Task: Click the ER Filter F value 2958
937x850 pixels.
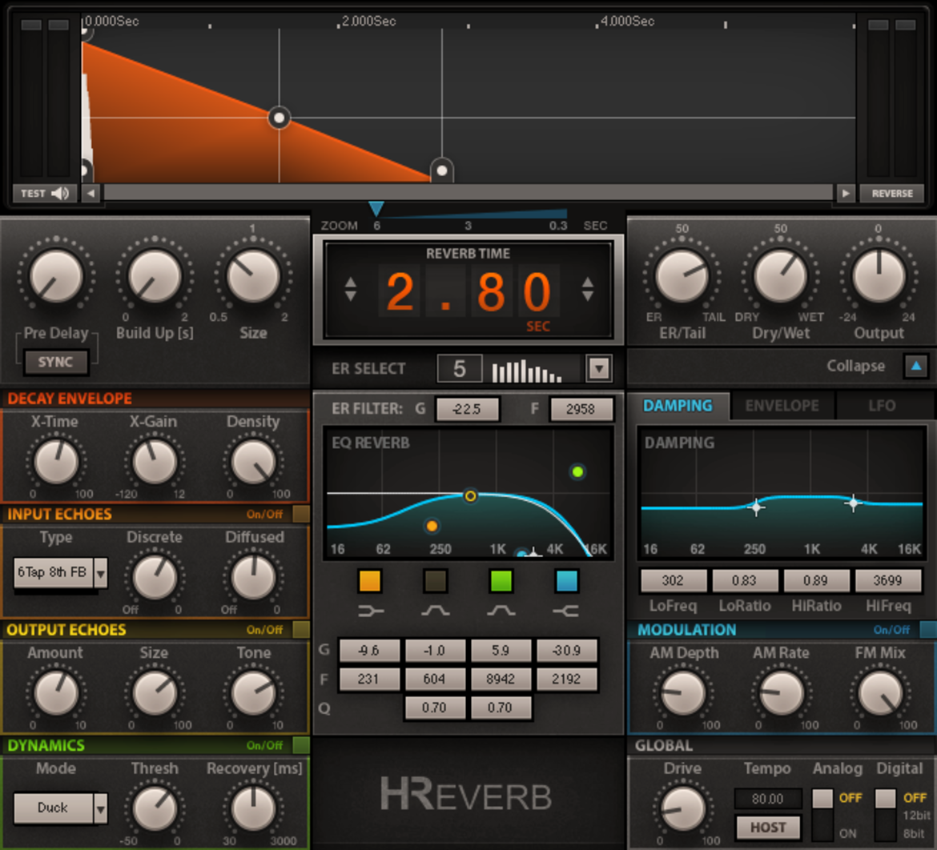Action: pos(581,409)
